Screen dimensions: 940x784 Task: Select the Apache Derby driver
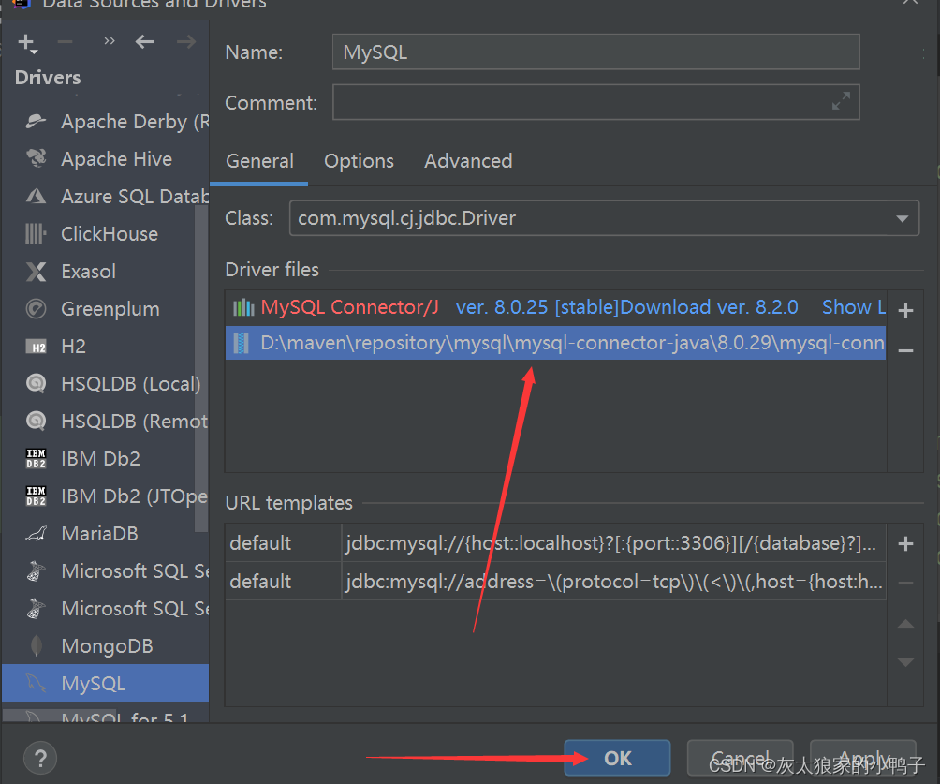click(x=106, y=122)
